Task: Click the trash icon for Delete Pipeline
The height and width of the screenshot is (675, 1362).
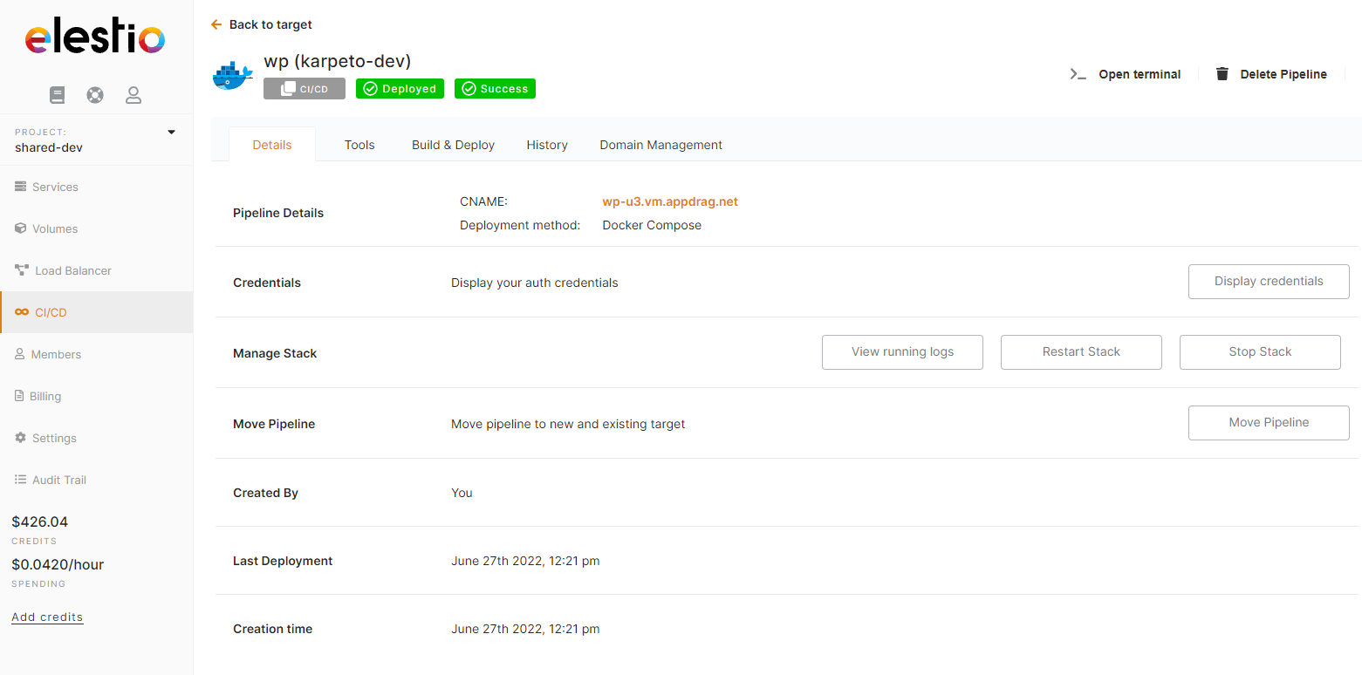Action: point(1222,74)
